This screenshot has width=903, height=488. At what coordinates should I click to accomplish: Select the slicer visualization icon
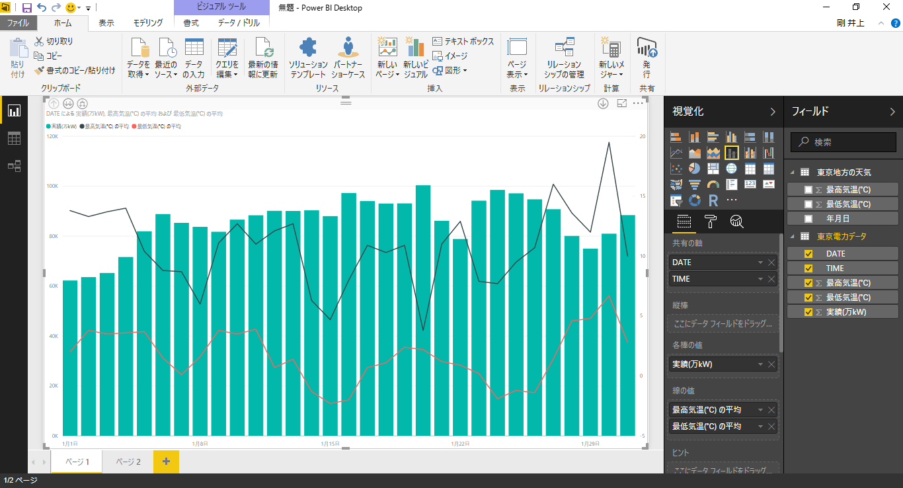point(676,200)
